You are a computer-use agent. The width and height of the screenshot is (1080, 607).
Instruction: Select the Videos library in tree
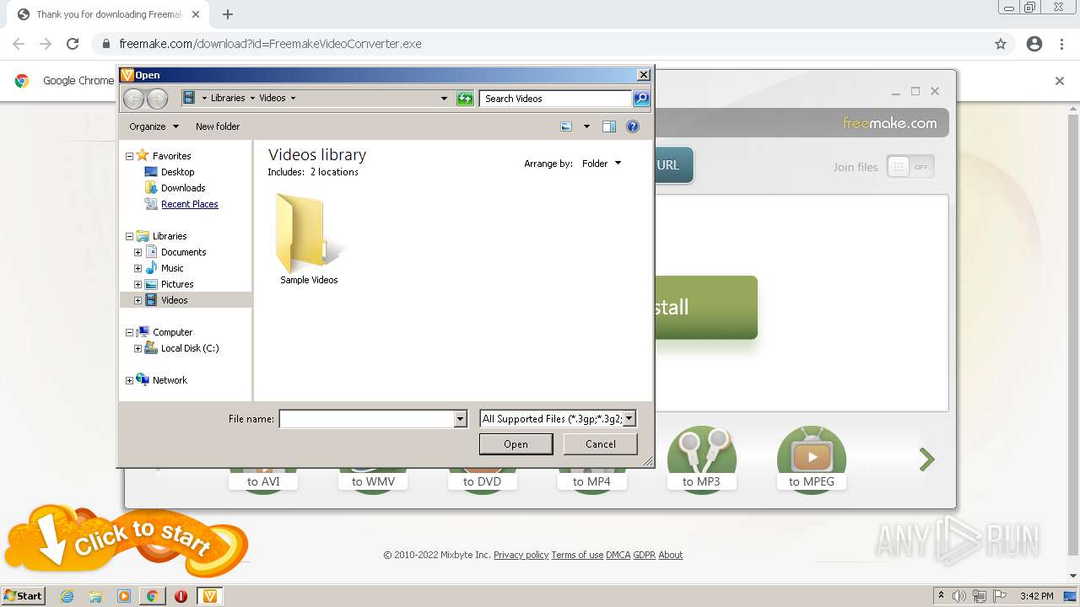click(x=174, y=300)
